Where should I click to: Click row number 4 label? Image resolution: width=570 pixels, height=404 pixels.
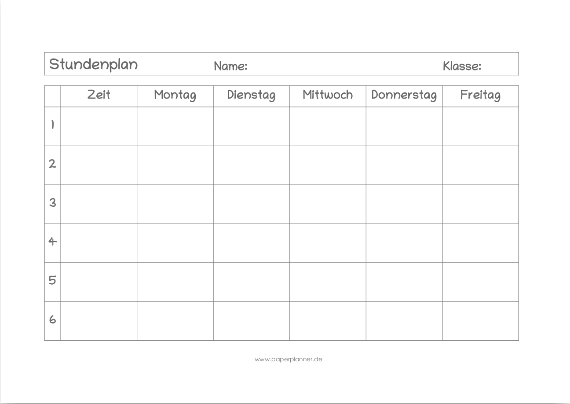[53, 242]
